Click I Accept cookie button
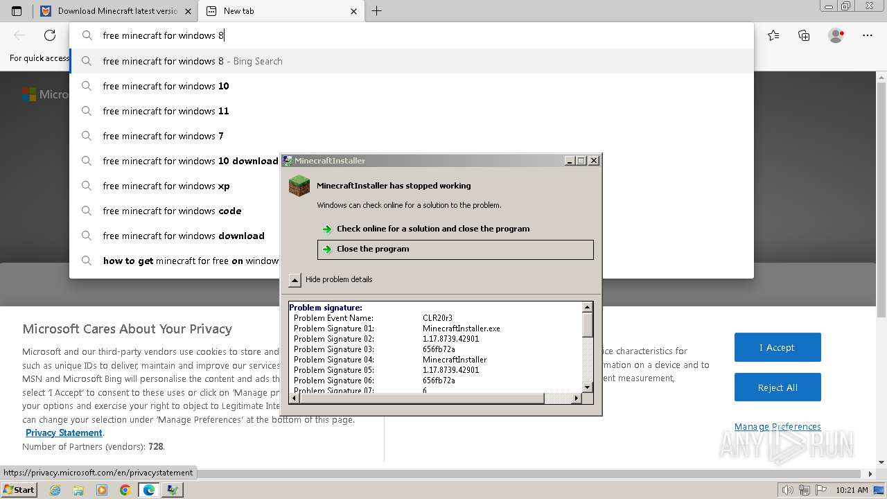Viewport: 887px width, 499px height. [778, 347]
